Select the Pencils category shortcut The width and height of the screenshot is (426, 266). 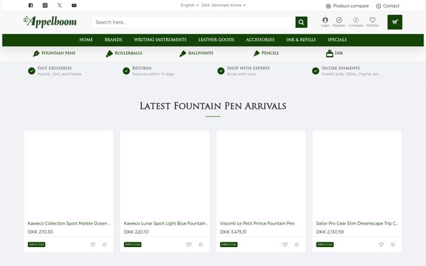(266, 53)
